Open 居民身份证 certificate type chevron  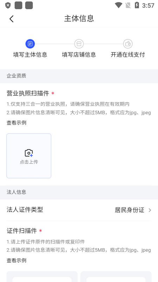point(150,210)
